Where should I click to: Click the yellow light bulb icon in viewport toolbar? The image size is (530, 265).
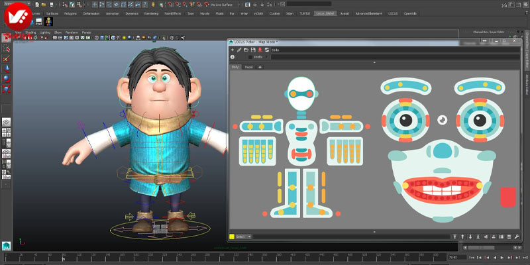click(x=125, y=38)
